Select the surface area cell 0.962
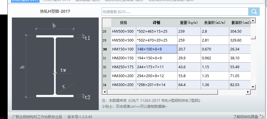 tap(215, 58)
